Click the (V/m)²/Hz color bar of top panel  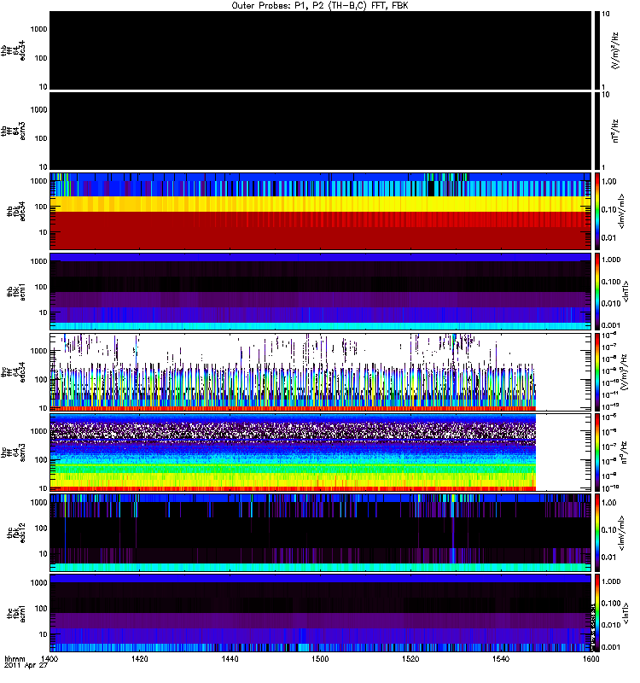click(x=597, y=50)
